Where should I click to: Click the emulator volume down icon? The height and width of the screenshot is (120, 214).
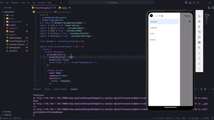click(199, 27)
